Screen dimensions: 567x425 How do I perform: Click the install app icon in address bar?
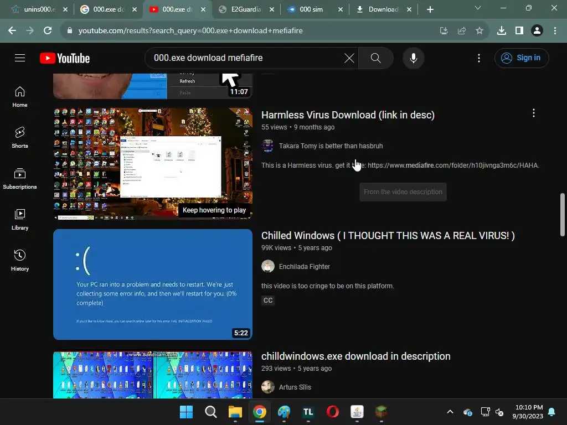[x=444, y=31]
